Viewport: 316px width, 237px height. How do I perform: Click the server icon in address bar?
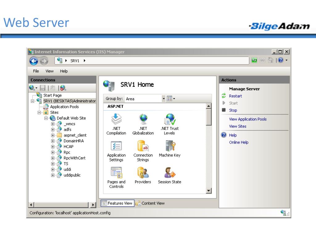pos(60,60)
